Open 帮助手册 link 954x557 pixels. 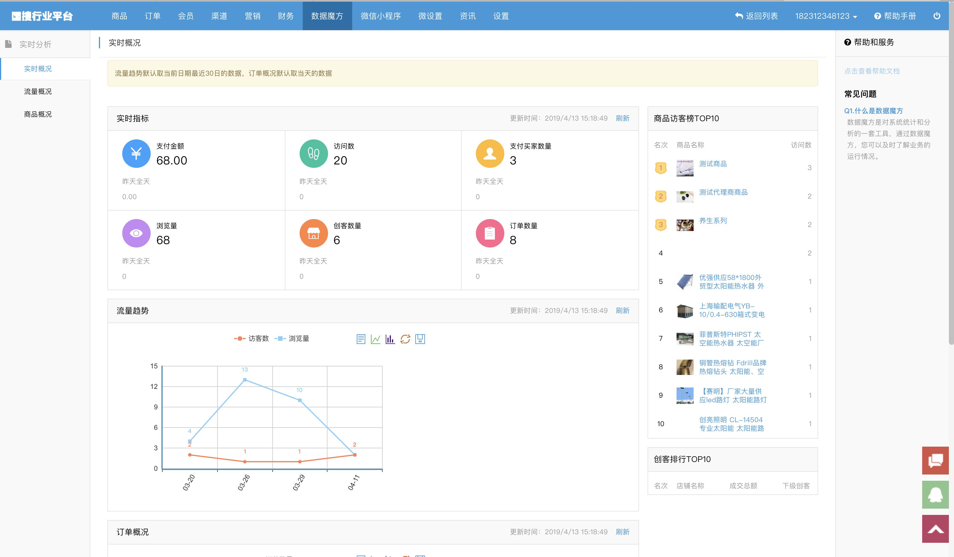tap(895, 16)
